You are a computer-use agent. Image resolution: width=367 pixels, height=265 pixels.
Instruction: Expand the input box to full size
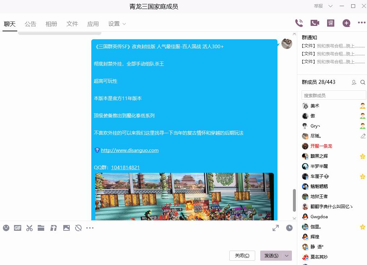(x=276, y=228)
